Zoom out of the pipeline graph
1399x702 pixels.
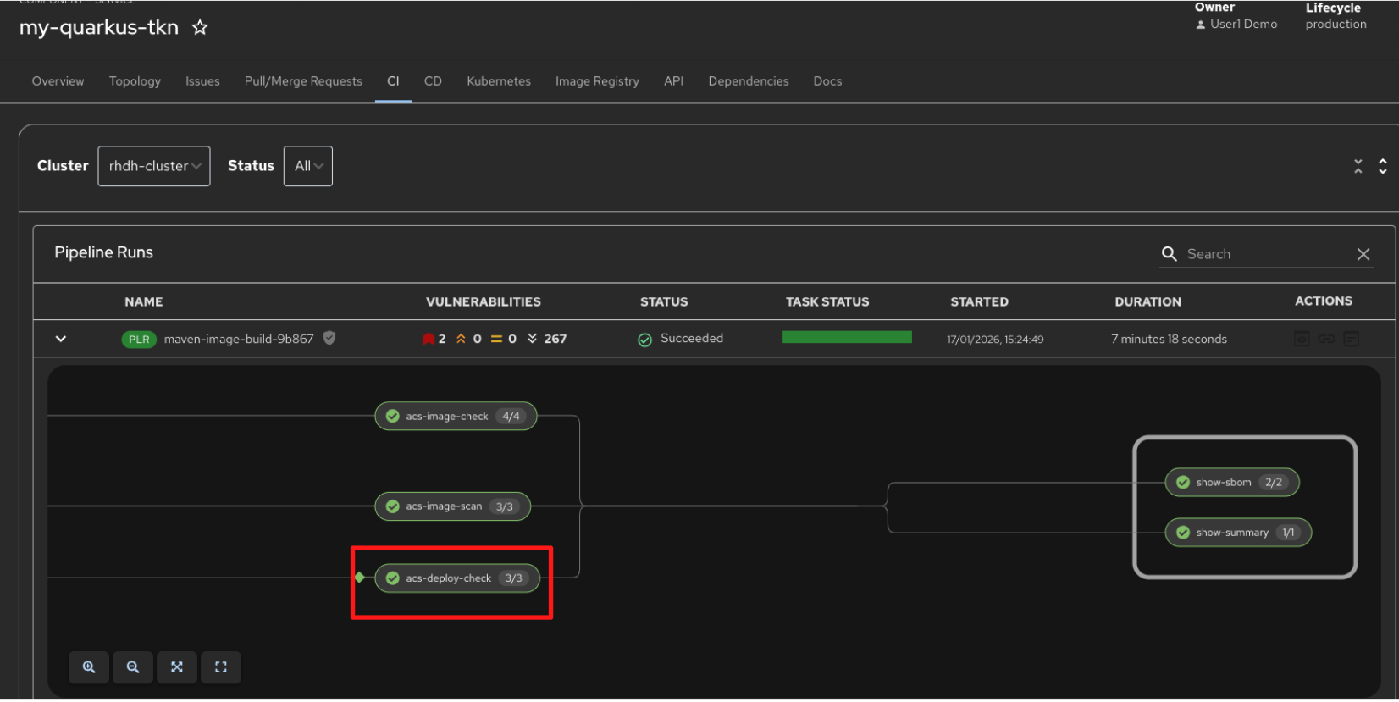tap(133, 667)
